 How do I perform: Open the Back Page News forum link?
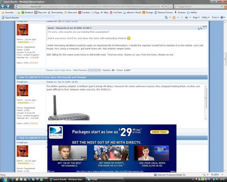click(x=63, y=70)
